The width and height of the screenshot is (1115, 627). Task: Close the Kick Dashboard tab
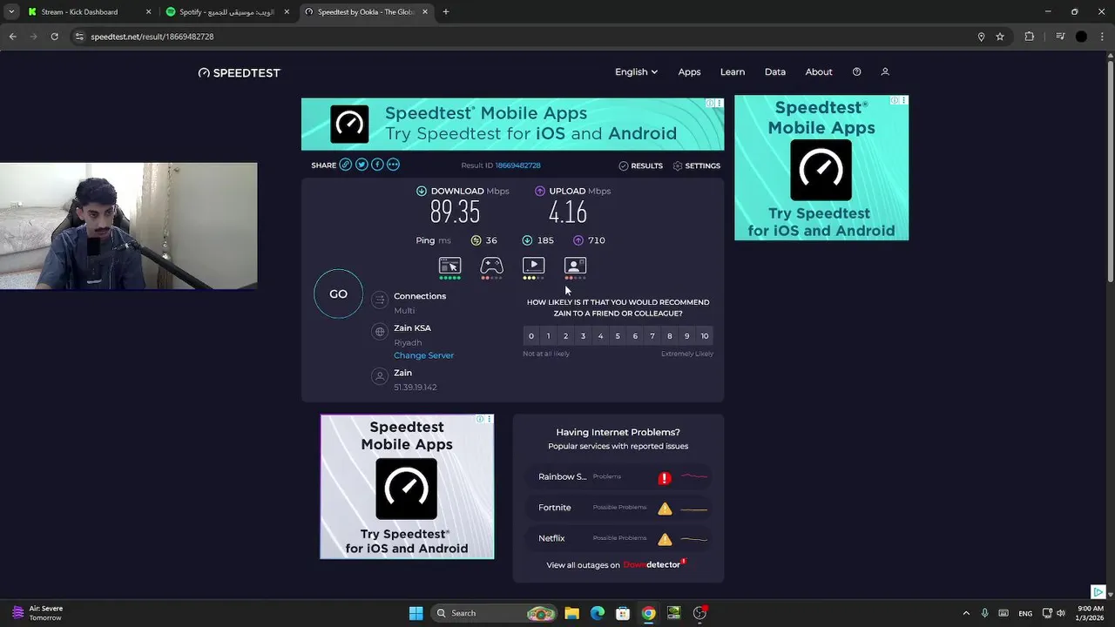(148, 12)
